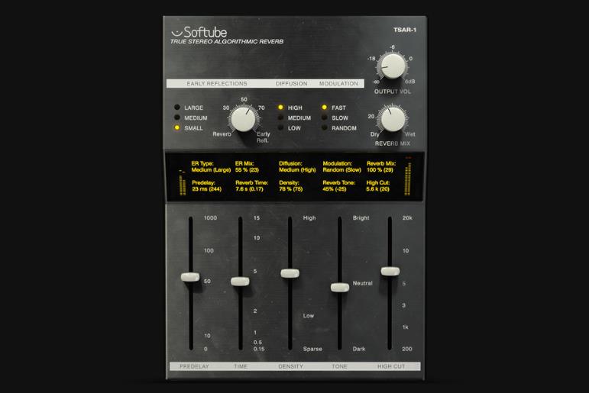Select the MEDIUM early reflections LED

(177, 118)
